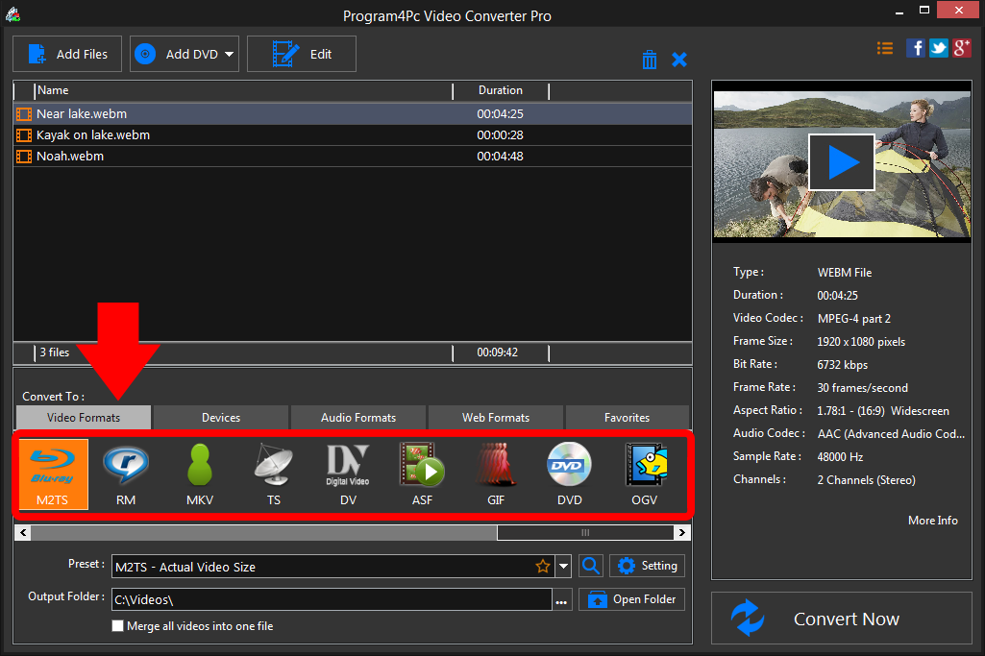Enable merge all videos into one file
Viewport: 985px width, 656px height.
[117, 625]
